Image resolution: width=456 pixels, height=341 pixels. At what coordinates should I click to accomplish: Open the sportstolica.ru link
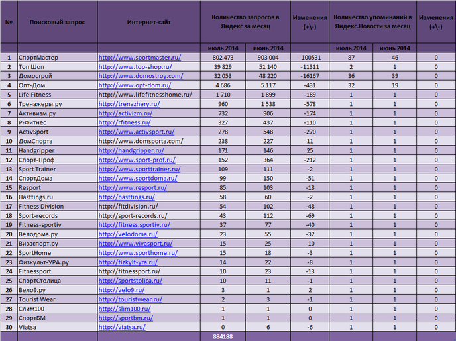[131, 281]
